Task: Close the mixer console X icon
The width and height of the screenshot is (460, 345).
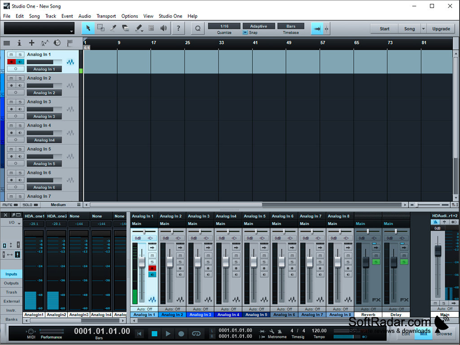Action: pyautogui.click(x=5, y=215)
